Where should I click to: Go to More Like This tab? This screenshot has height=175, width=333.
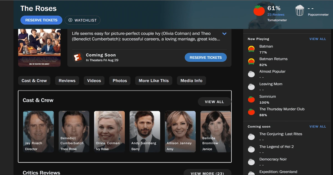(x=154, y=81)
